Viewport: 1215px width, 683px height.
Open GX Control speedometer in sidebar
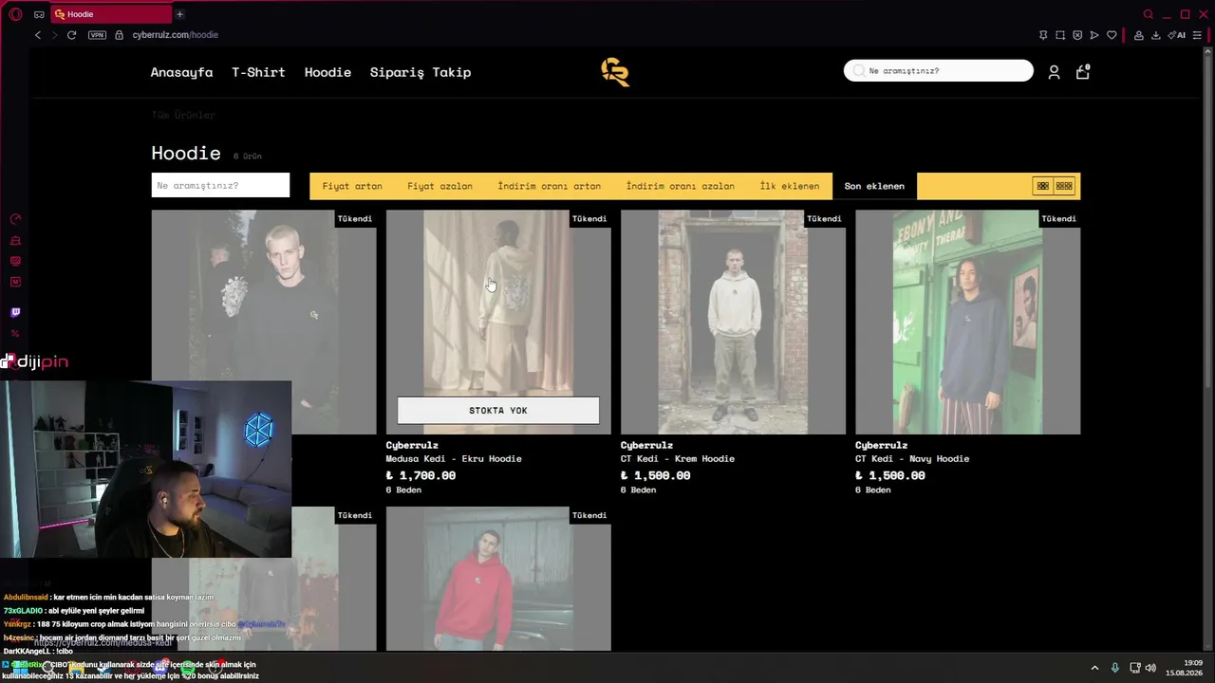point(15,219)
